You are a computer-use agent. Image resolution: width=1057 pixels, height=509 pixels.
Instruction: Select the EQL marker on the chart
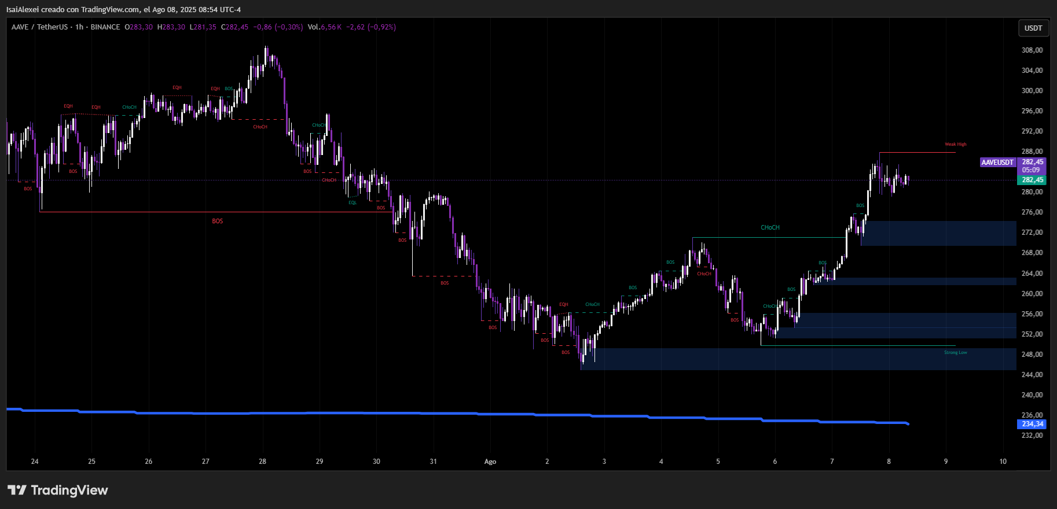tap(353, 202)
